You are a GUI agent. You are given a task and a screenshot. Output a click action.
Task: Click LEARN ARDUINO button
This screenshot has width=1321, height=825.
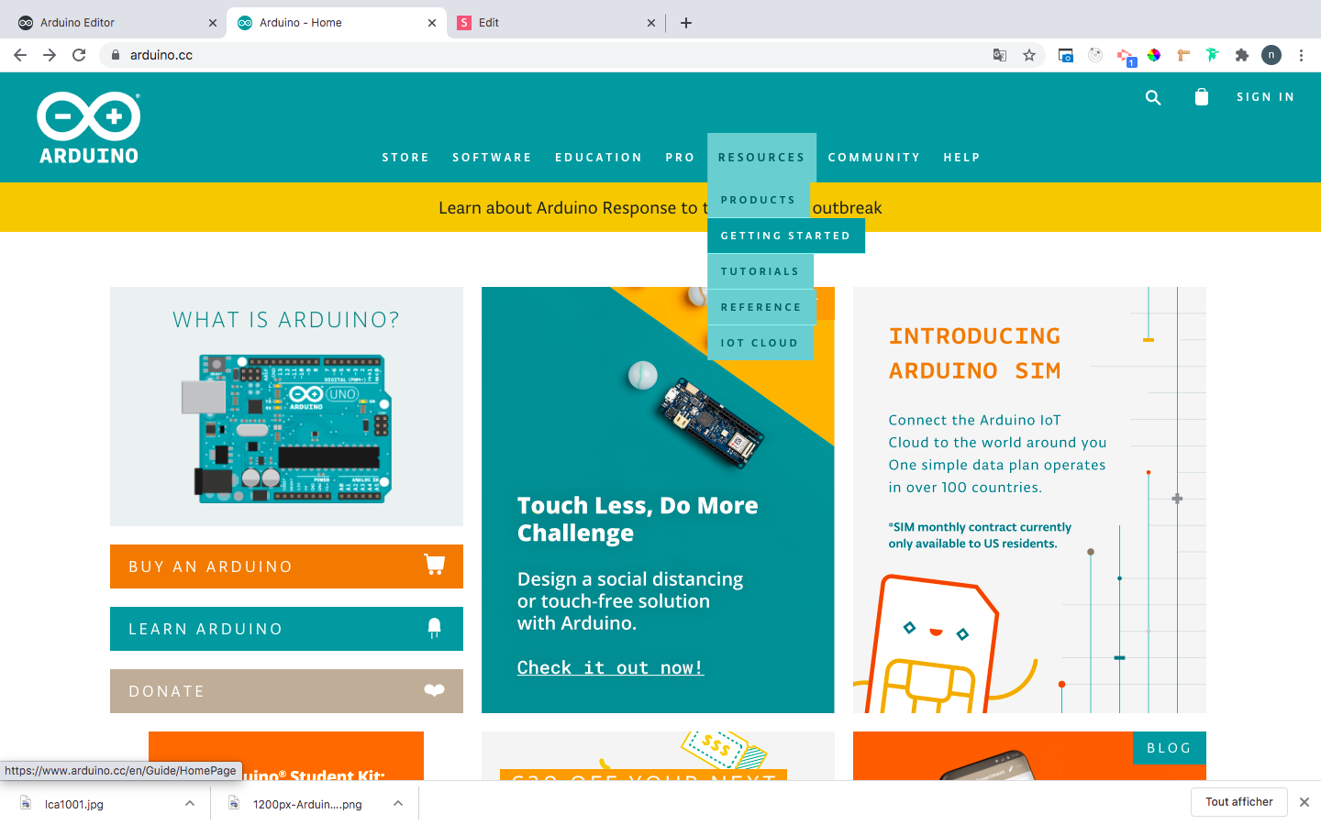(286, 629)
